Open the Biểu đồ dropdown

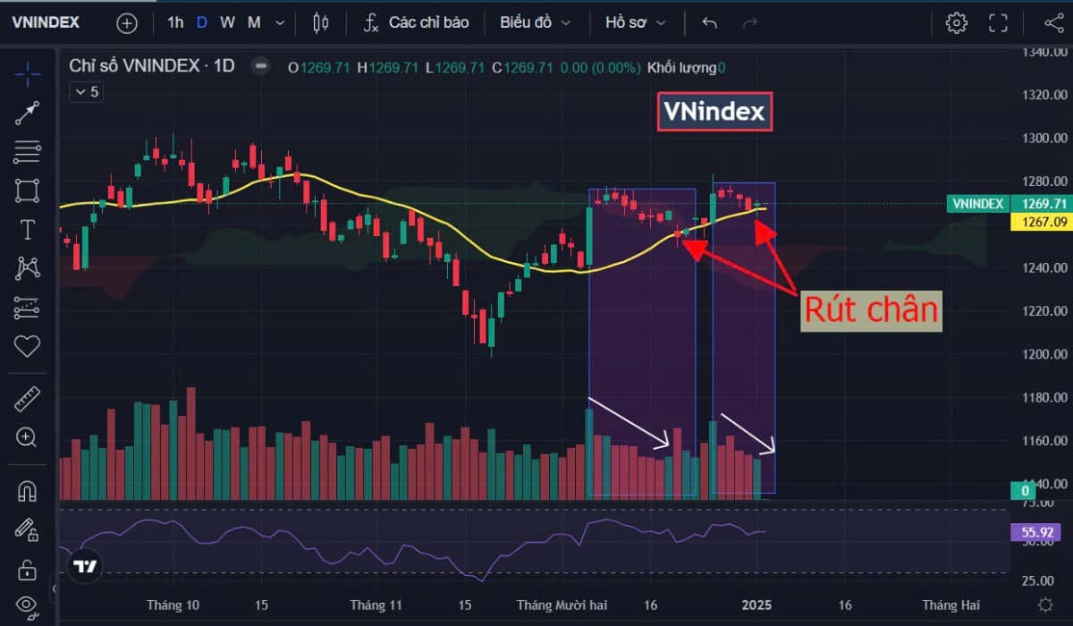point(535,22)
